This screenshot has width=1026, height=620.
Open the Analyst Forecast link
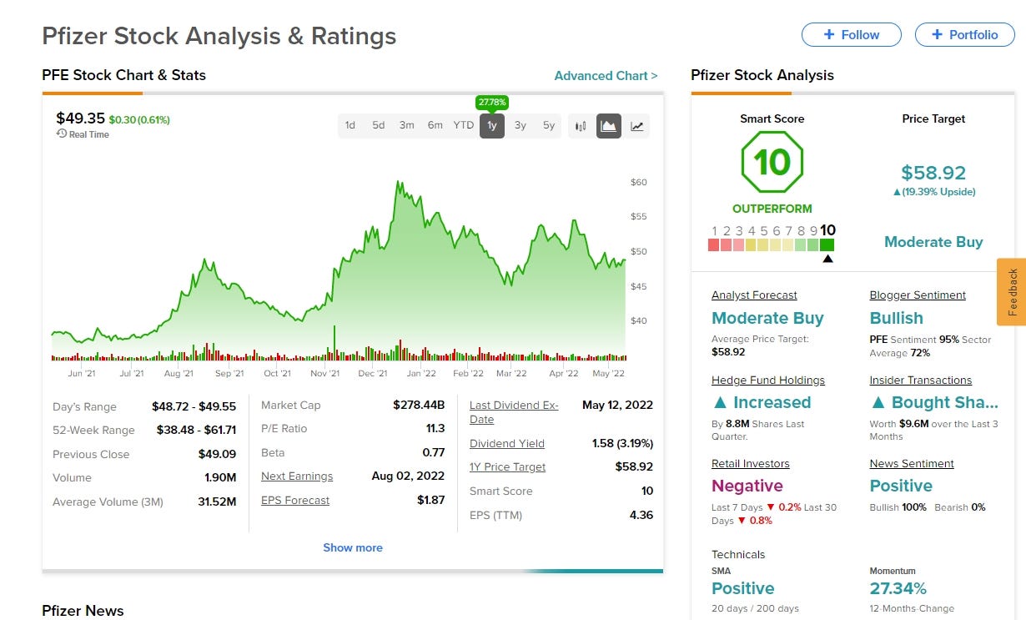[754, 295]
